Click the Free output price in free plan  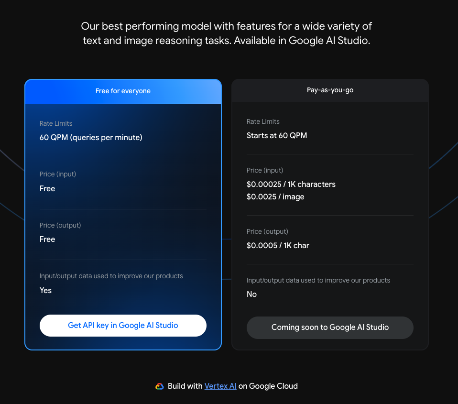tap(47, 239)
